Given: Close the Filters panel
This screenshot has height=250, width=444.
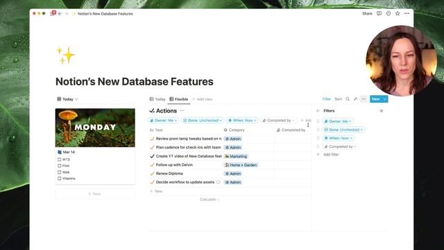Looking at the screenshot, I should point(381,111).
